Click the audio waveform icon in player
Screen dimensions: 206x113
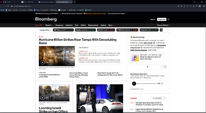[x=162, y=84]
